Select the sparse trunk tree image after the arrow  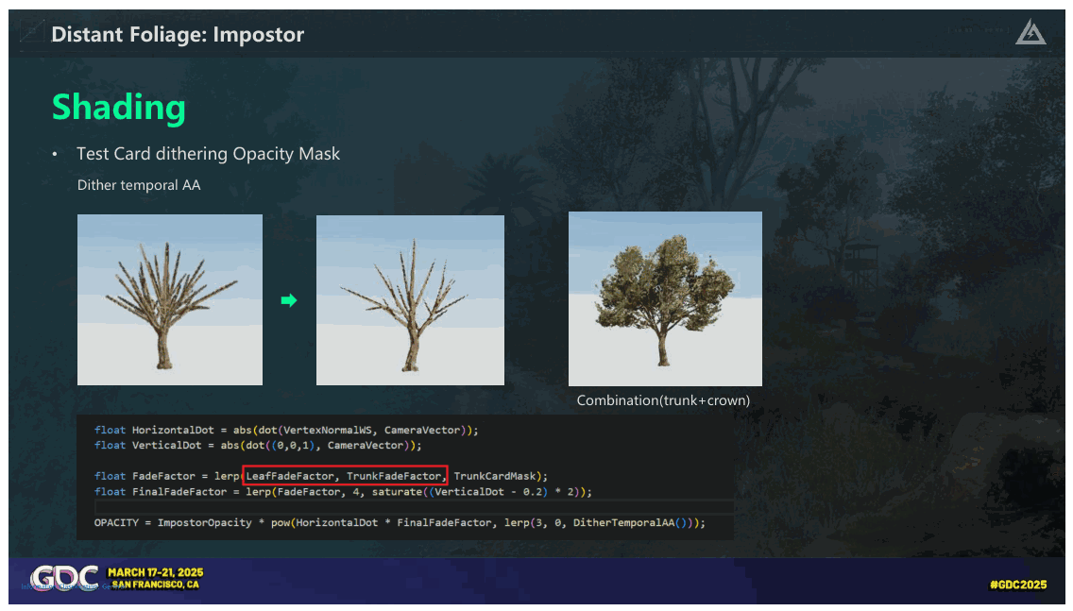410,300
